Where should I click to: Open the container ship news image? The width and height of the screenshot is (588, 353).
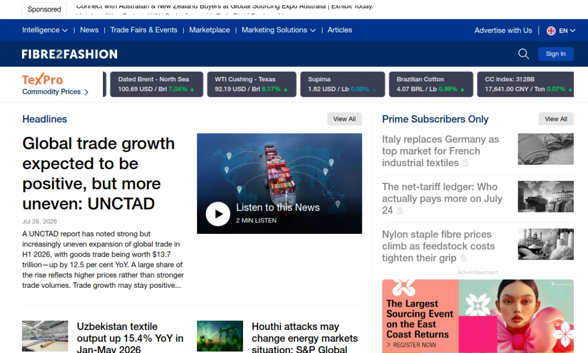(279, 183)
